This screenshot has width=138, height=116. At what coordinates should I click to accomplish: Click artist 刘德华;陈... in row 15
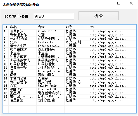tap(75, 82)
